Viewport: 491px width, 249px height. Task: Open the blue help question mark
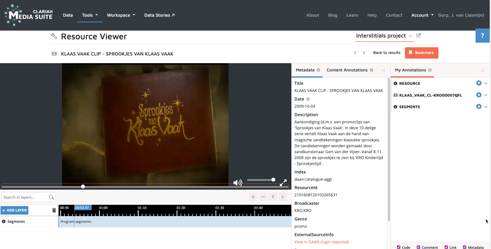point(482,35)
